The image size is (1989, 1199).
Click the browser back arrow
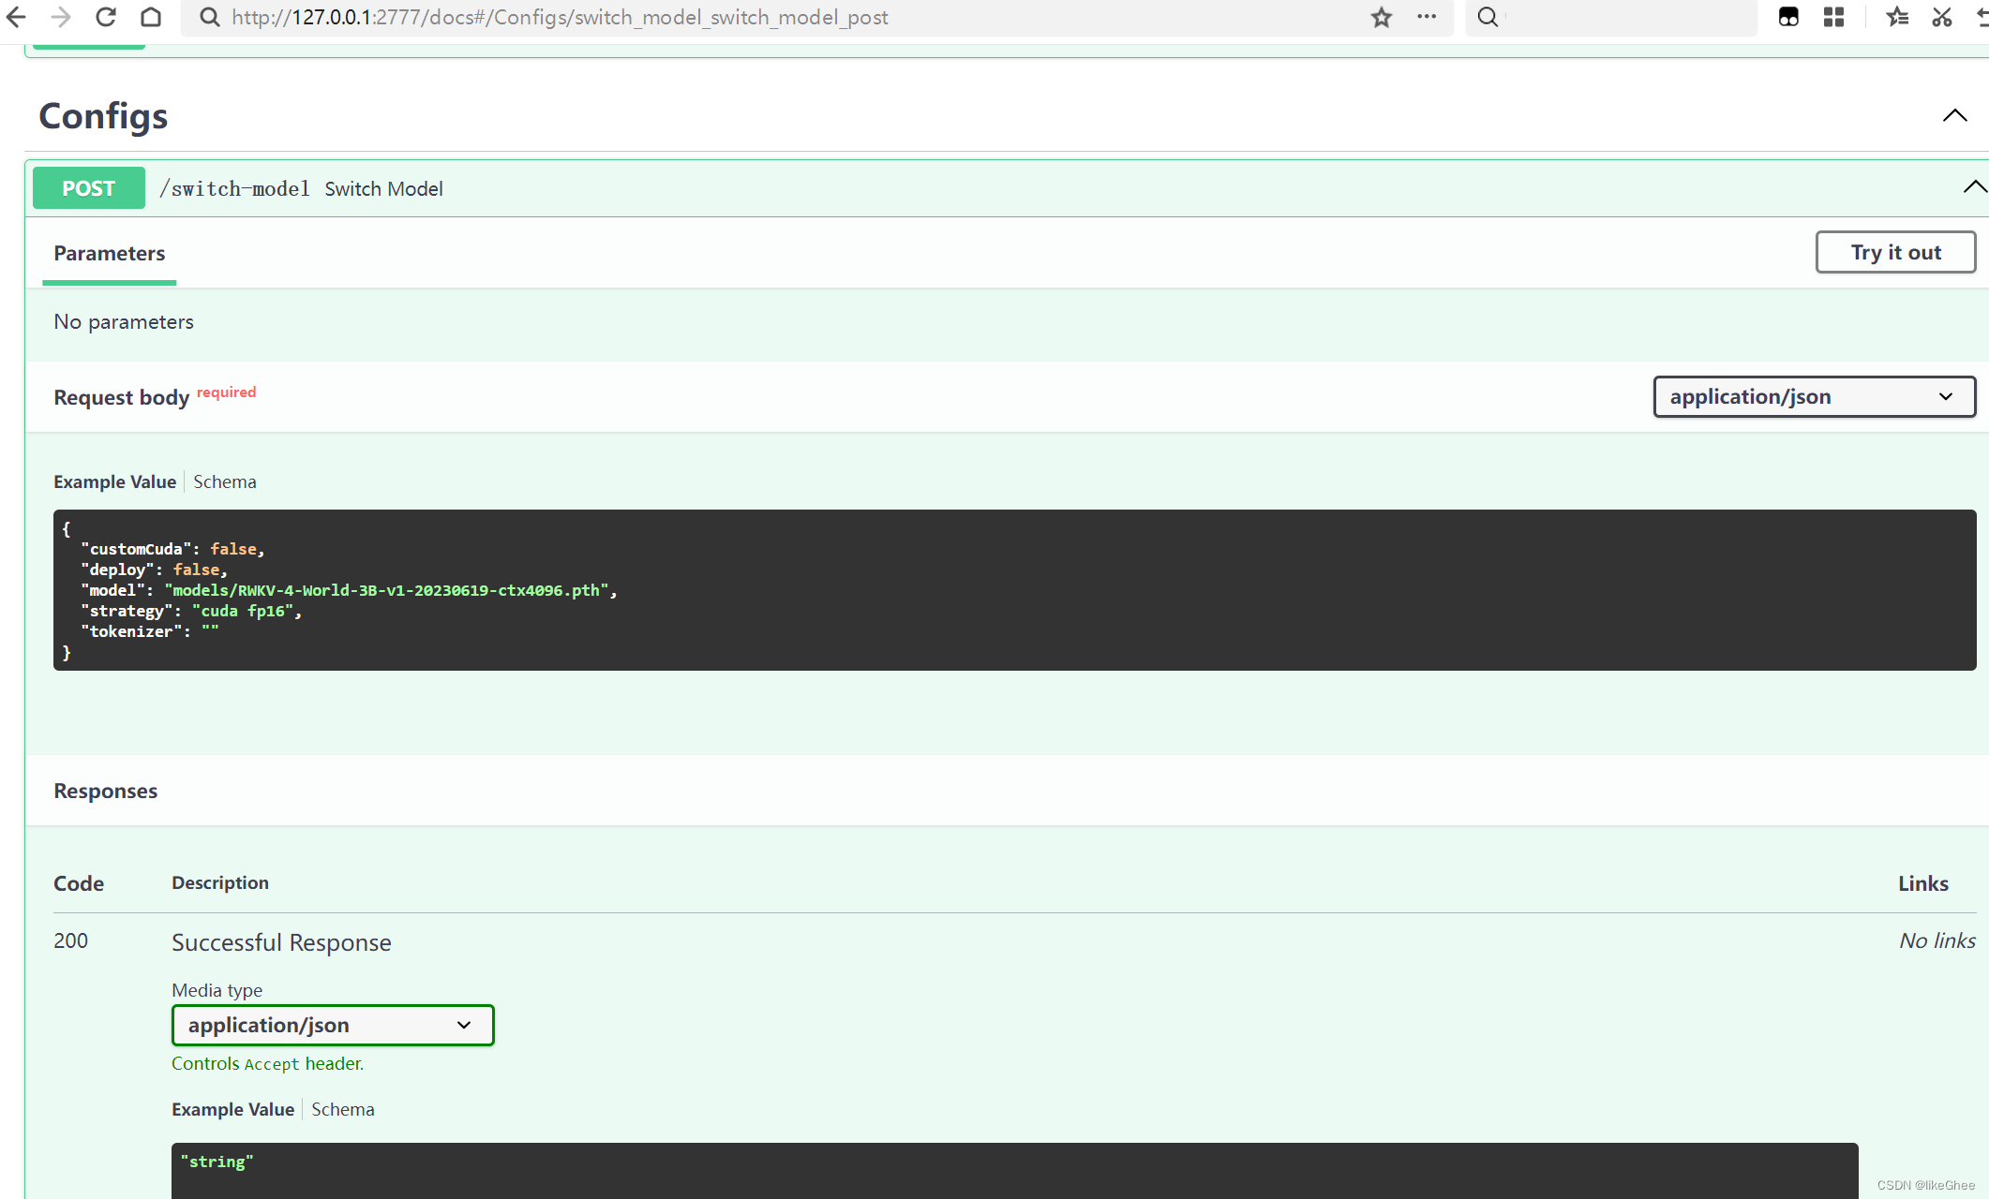[x=16, y=17]
